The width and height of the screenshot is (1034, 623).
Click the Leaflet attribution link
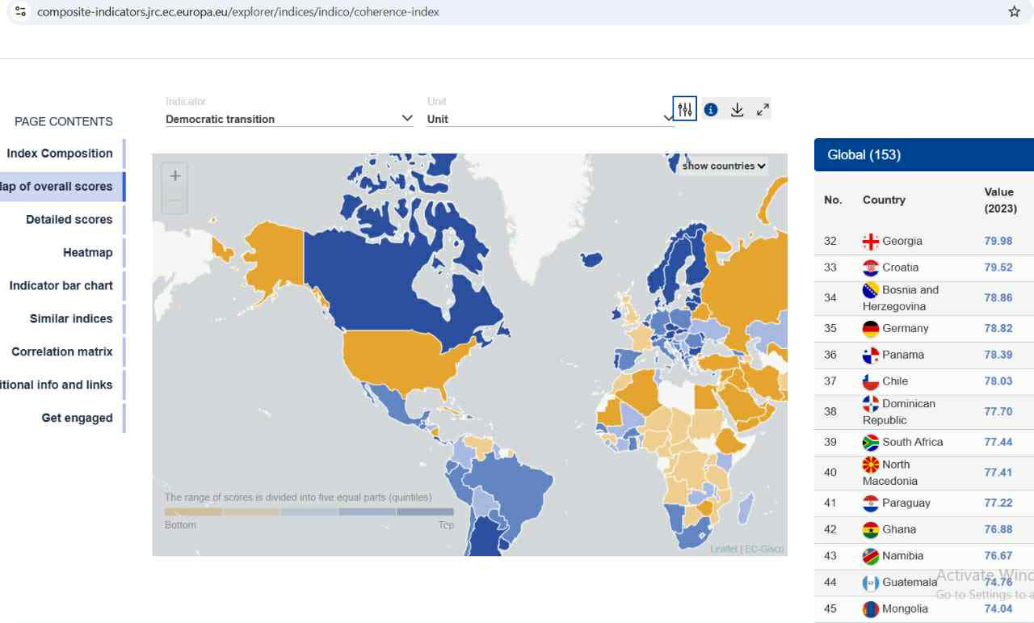723,549
